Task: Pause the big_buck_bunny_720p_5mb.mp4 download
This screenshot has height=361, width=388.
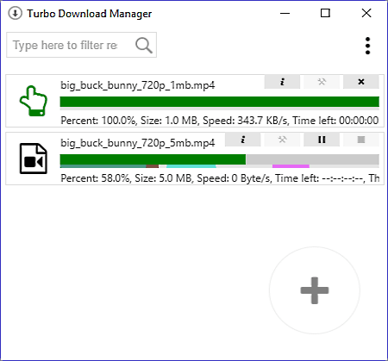Action: click(x=322, y=140)
